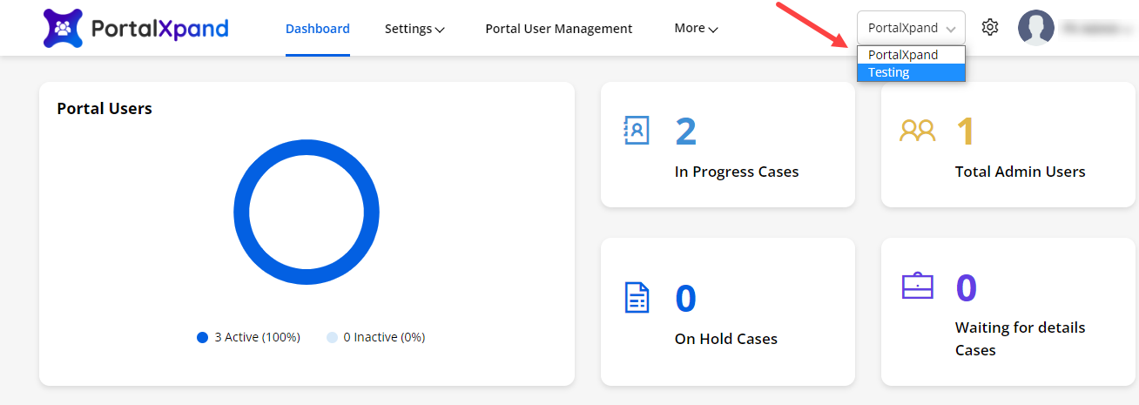Click the PortalXpand brand name text

[159, 29]
